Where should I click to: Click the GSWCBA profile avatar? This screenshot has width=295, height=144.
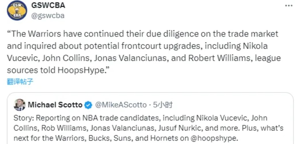17,10
